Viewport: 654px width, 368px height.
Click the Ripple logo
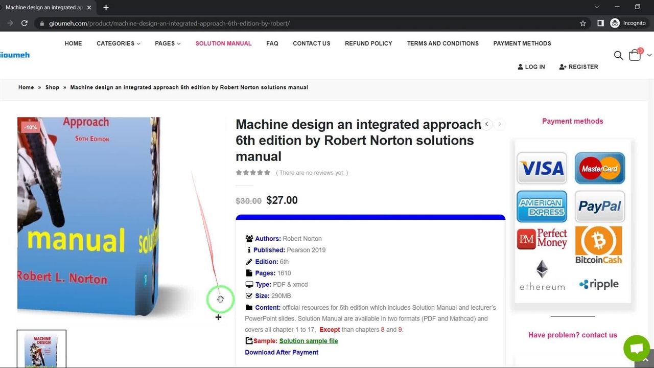[x=599, y=284]
